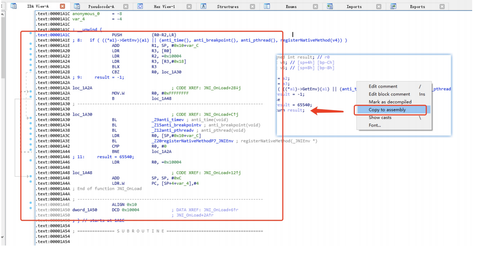Click the Enums tab icon

click(267, 6)
